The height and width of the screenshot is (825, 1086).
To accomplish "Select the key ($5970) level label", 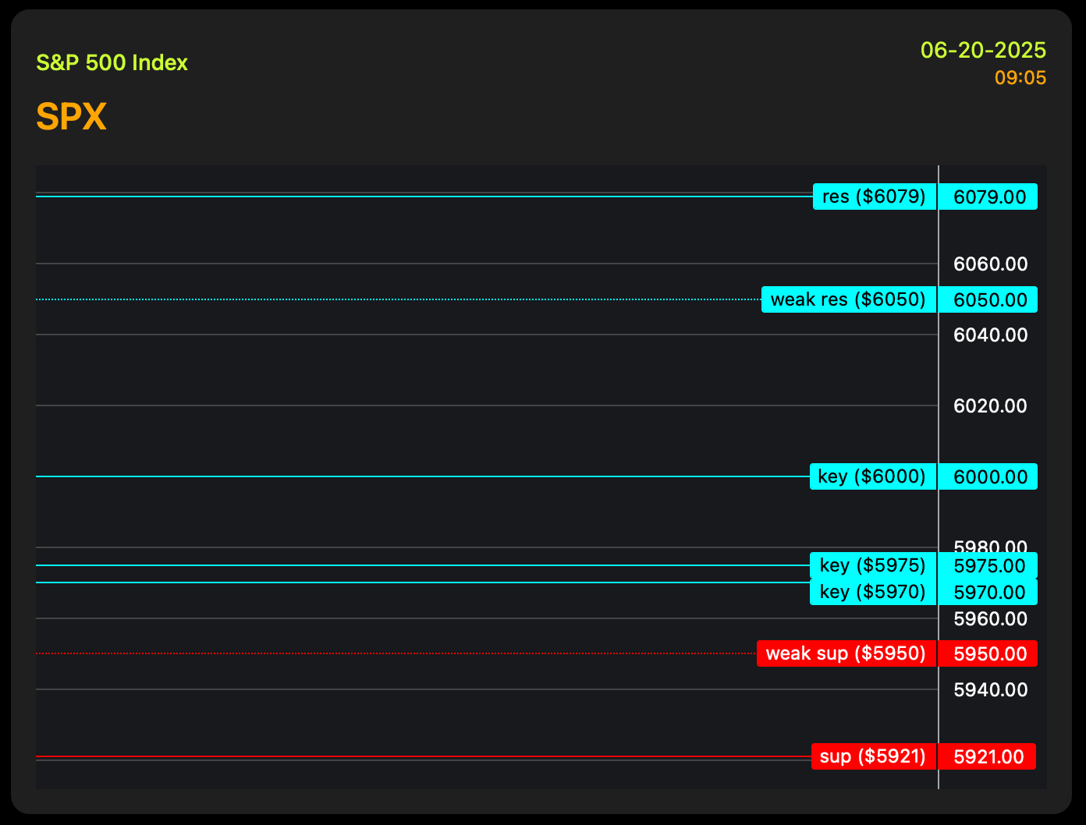I will (x=872, y=592).
